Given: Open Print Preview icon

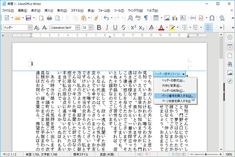Looking at the screenshot, I should click(x=58, y=18).
